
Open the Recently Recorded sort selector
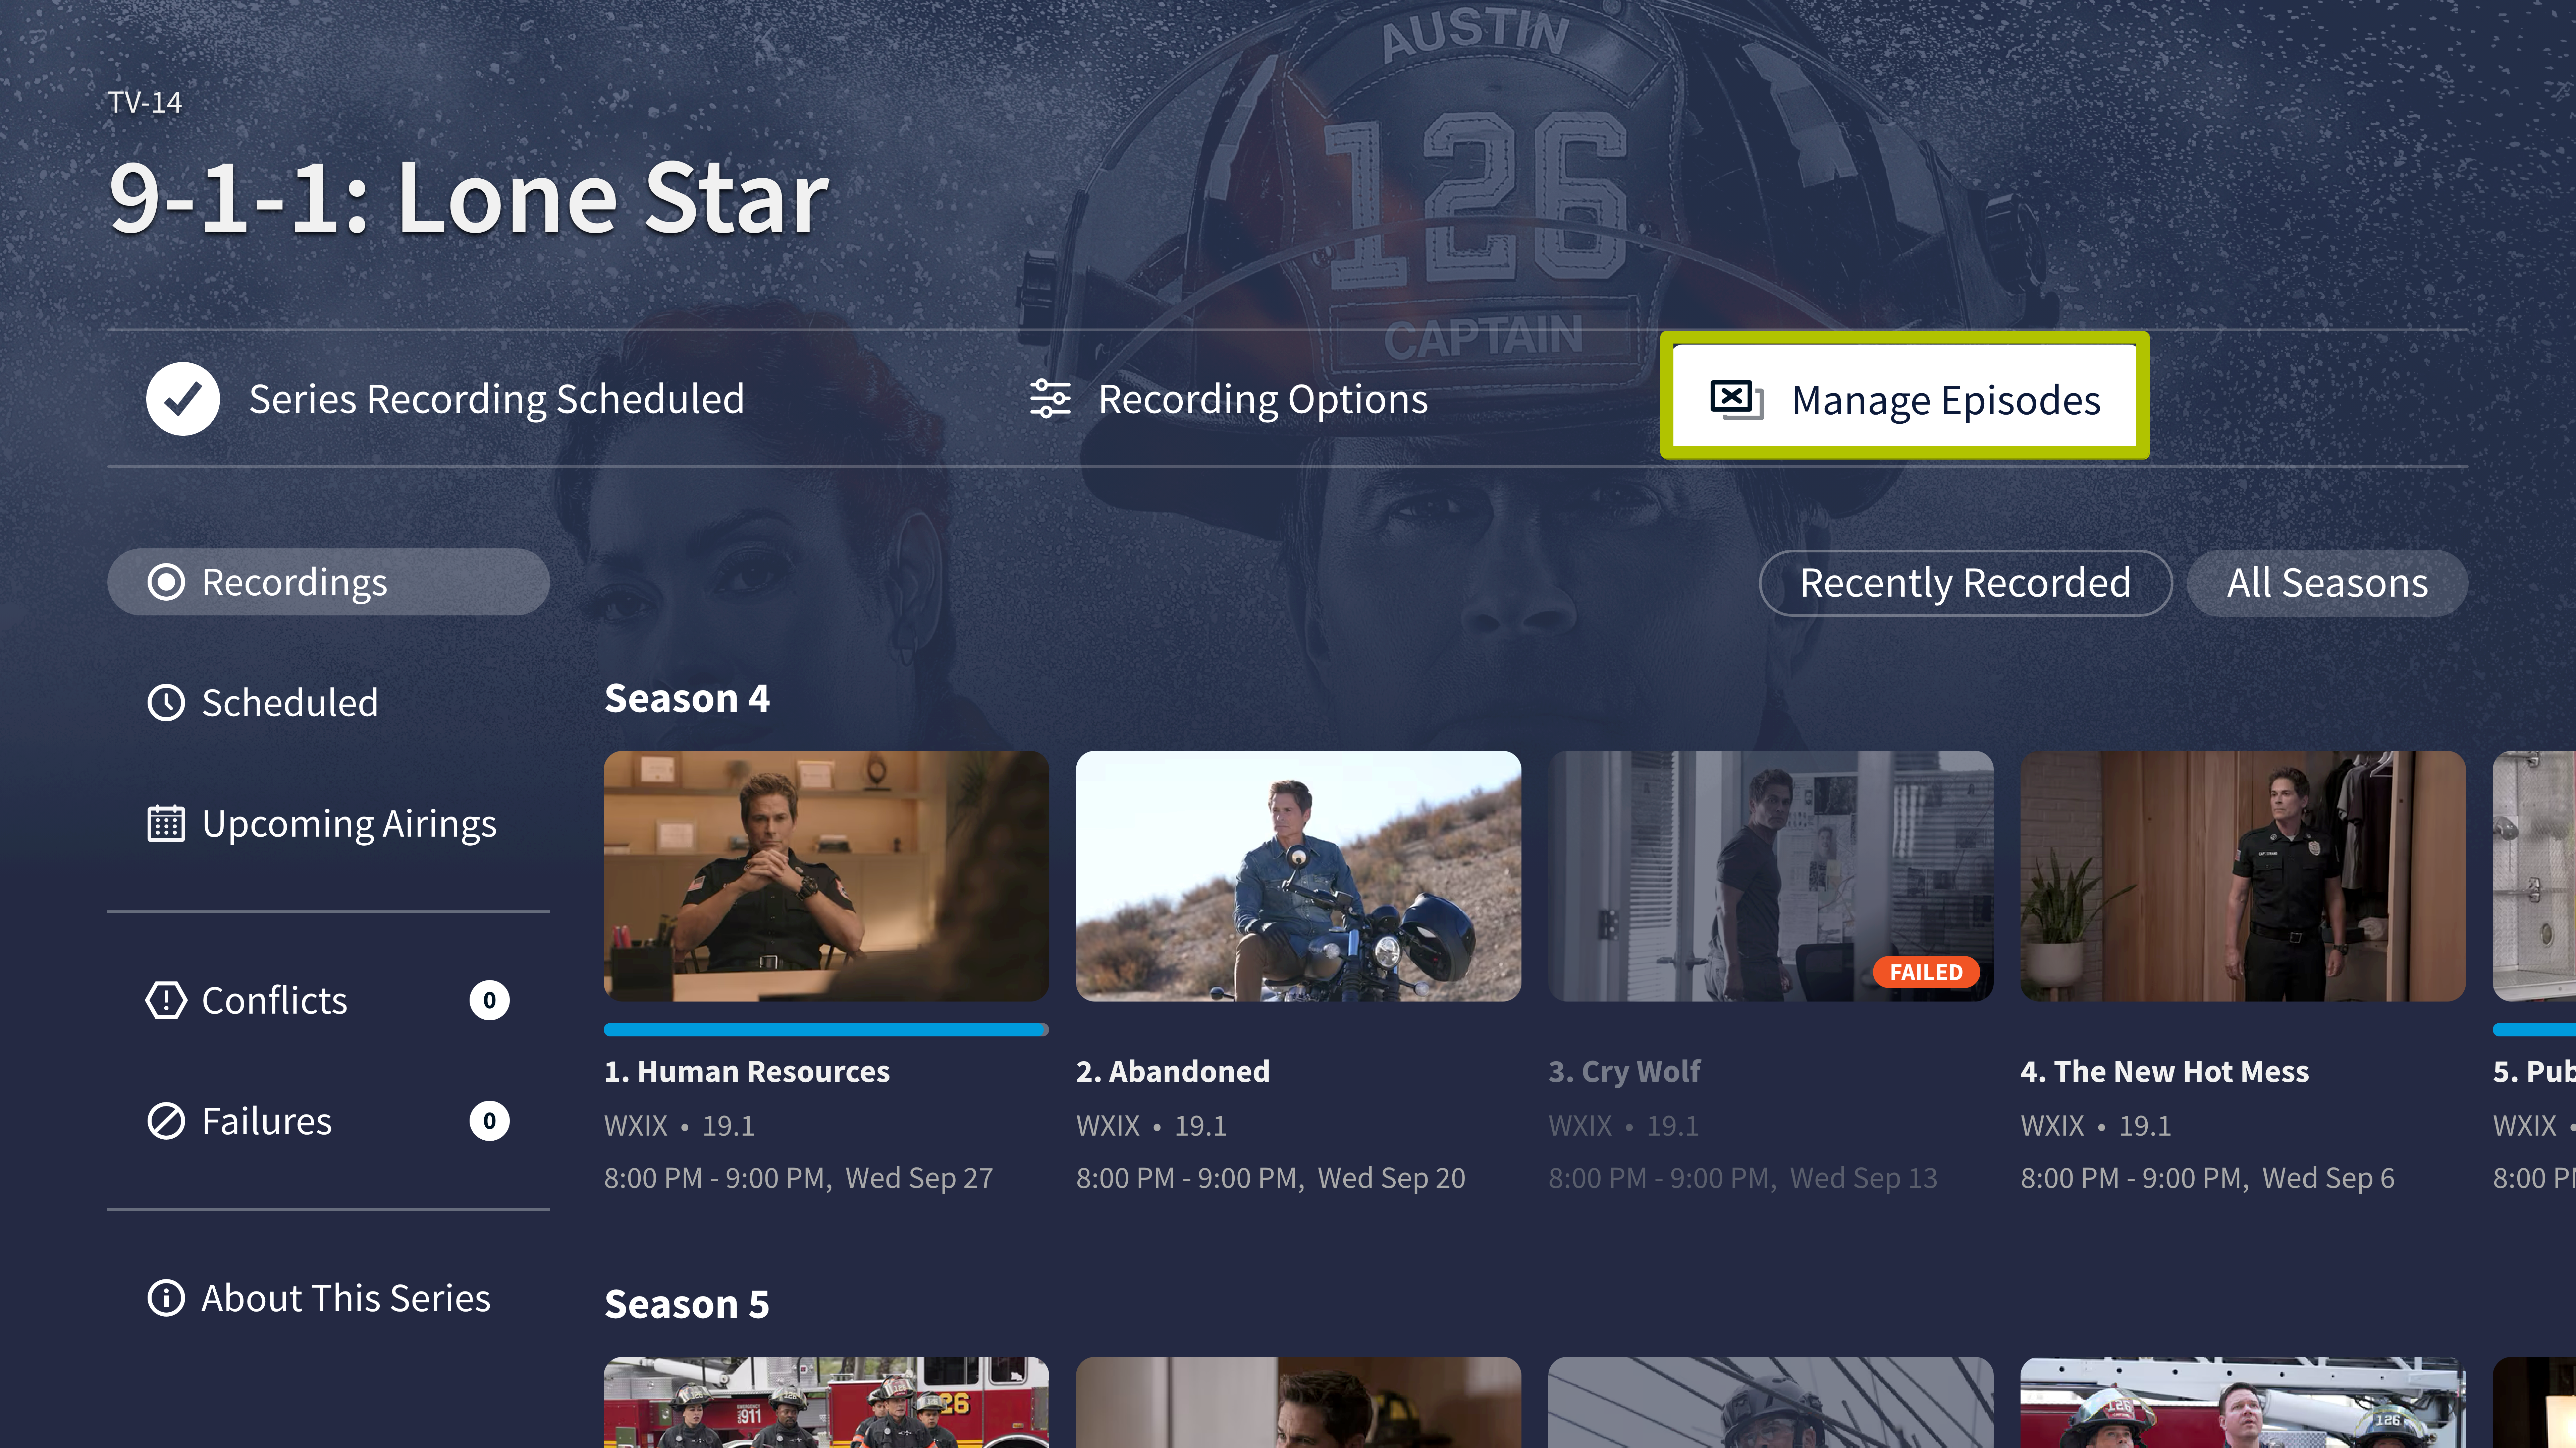point(1965,583)
